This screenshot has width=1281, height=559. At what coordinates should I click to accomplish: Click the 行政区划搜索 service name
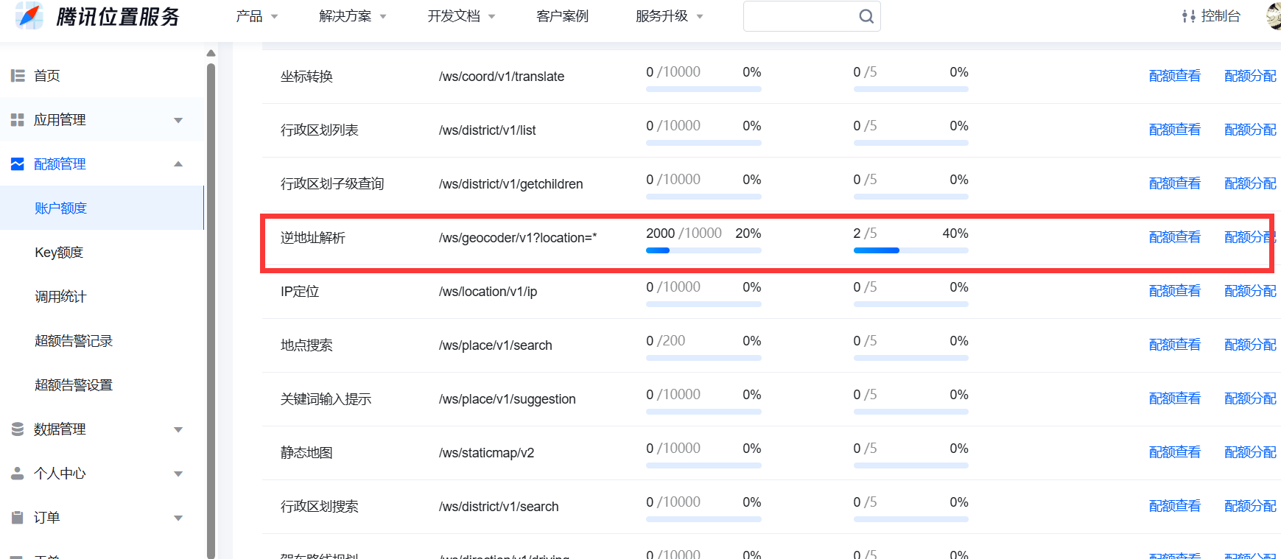click(320, 507)
